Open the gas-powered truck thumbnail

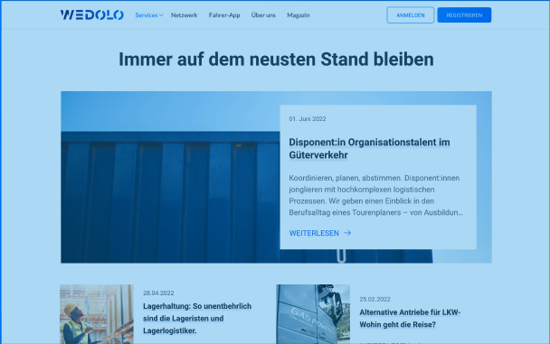click(x=313, y=314)
